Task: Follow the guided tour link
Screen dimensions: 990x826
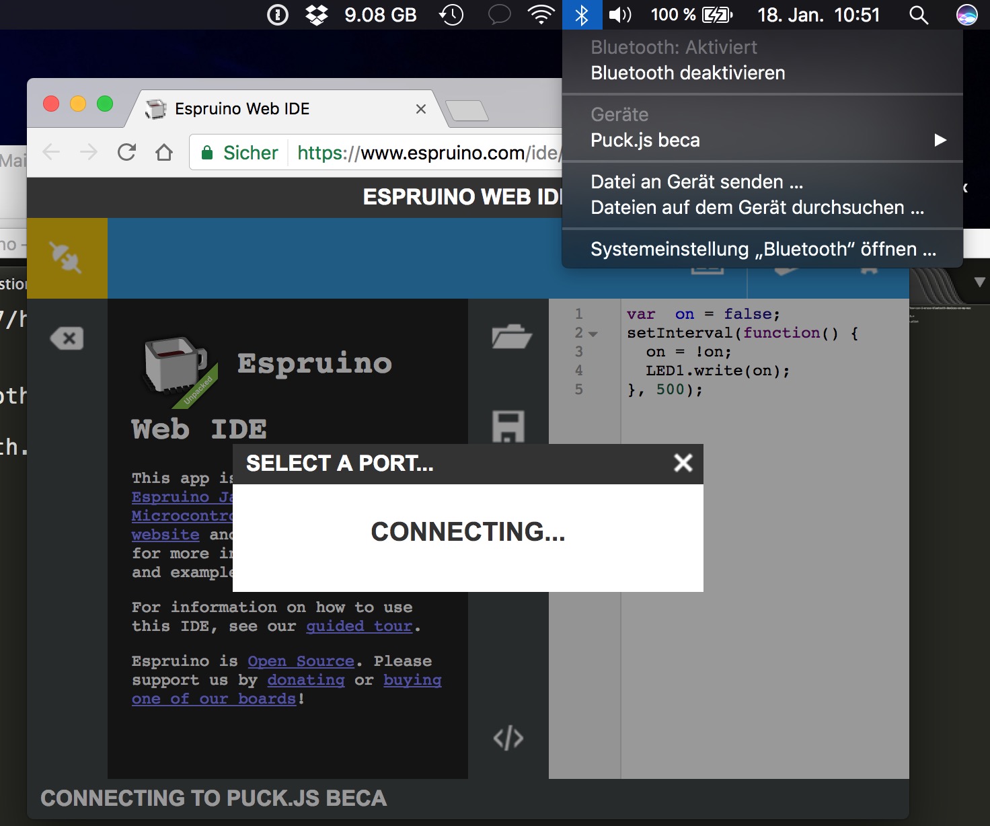Action: click(x=359, y=626)
